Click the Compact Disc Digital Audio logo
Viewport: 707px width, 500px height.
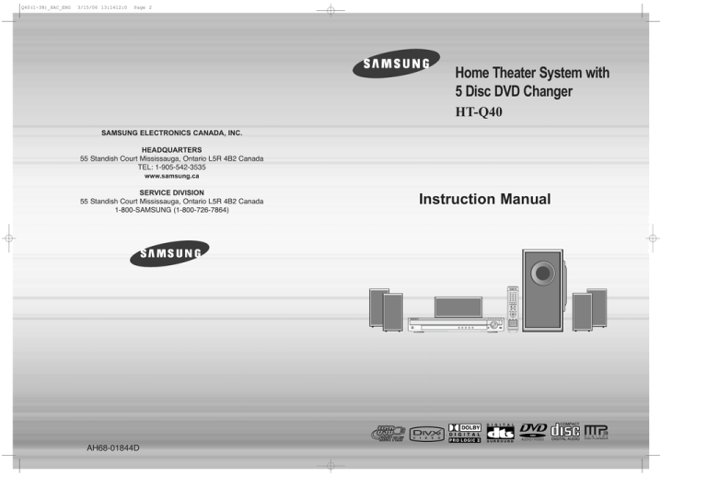pyautogui.click(x=565, y=432)
